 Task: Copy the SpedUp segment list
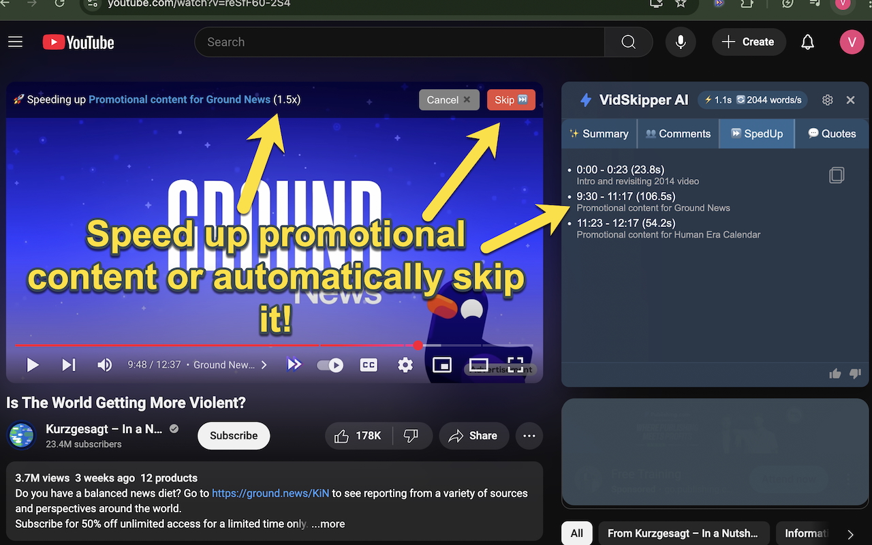pos(837,175)
